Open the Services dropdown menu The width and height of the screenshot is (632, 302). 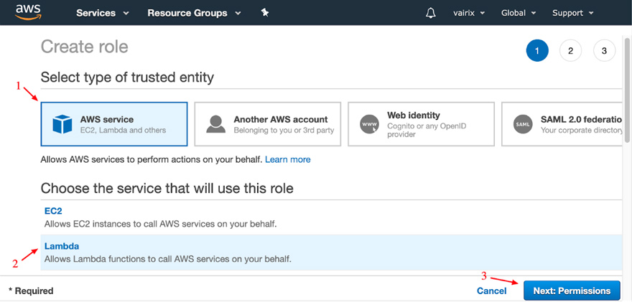pos(103,13)
